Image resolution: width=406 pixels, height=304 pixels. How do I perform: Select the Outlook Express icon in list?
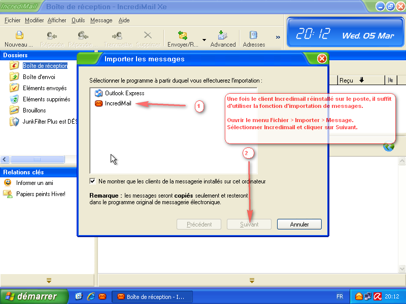pyautogui.click(x=98, y=93)
